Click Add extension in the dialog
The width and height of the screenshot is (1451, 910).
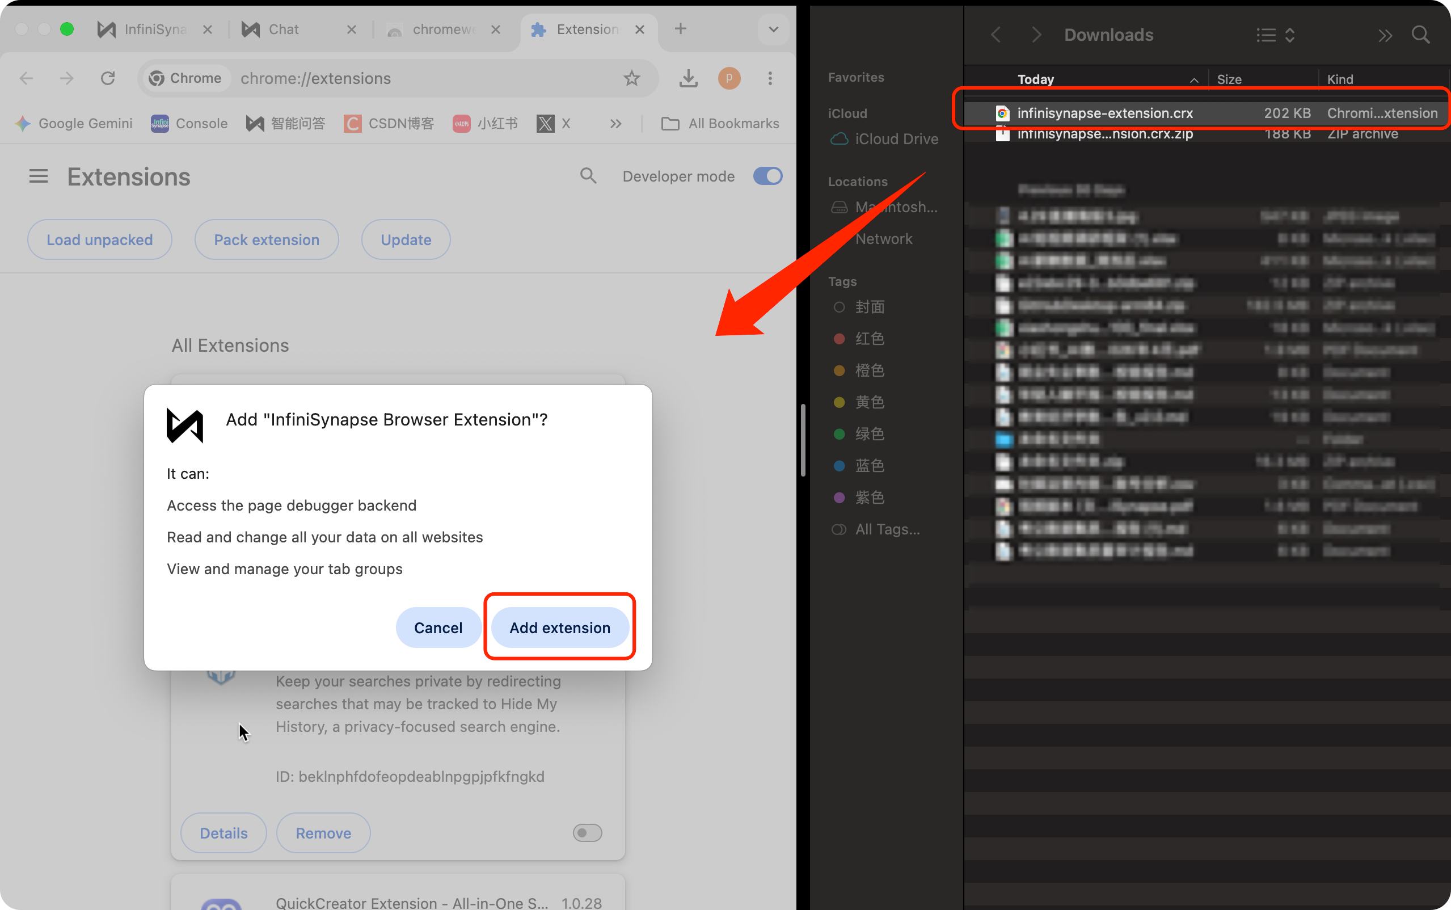(x=559, y=627)
